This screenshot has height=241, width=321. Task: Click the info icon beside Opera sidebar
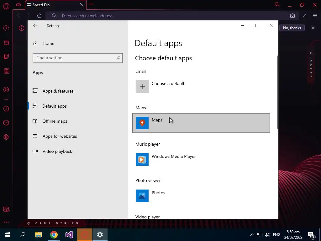22,28
